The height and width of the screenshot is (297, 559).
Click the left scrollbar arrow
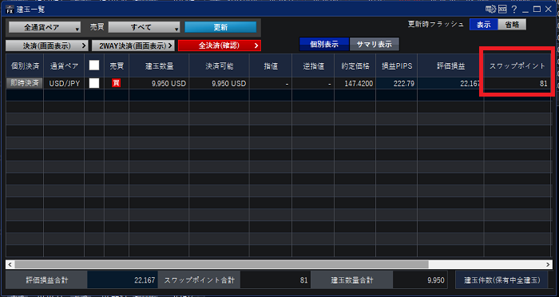coord(10,264)
